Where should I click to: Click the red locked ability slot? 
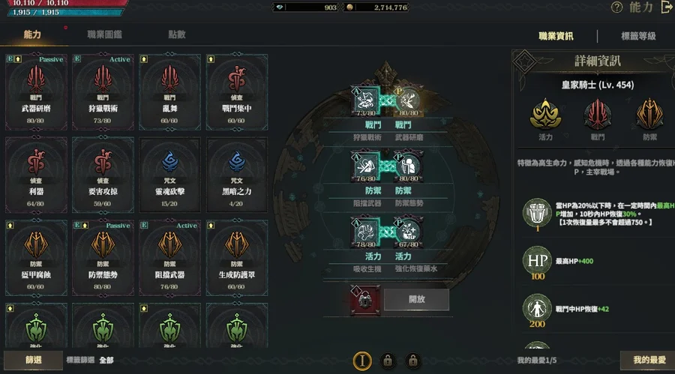pos(365,300)
